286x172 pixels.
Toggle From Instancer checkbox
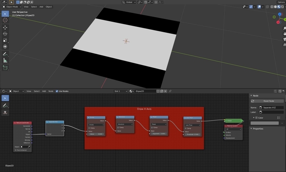[15, 150]
